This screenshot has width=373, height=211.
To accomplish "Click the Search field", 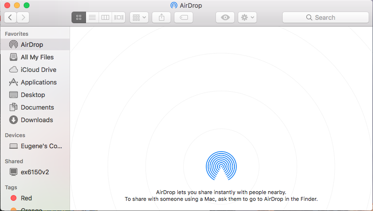I will [326, 17].
